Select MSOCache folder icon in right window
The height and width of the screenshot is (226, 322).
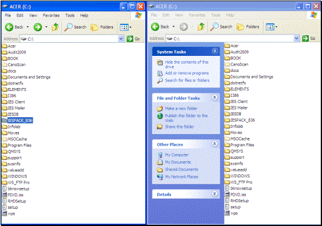click(x=227, y=139)
